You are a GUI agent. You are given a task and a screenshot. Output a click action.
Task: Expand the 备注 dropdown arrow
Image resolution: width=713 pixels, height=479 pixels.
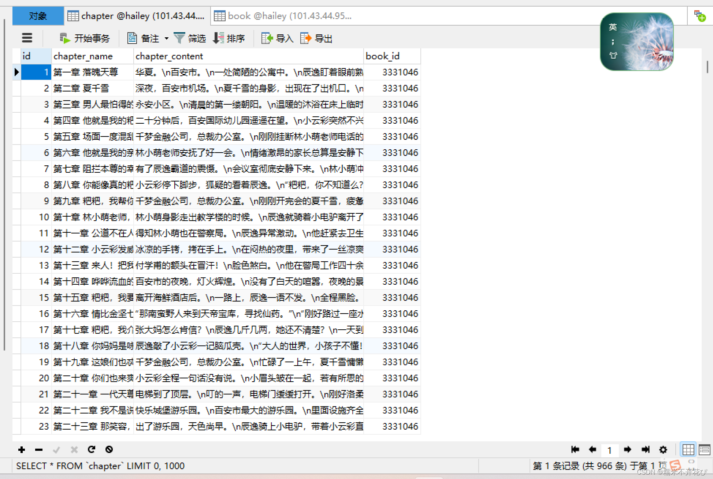point(167,38)
